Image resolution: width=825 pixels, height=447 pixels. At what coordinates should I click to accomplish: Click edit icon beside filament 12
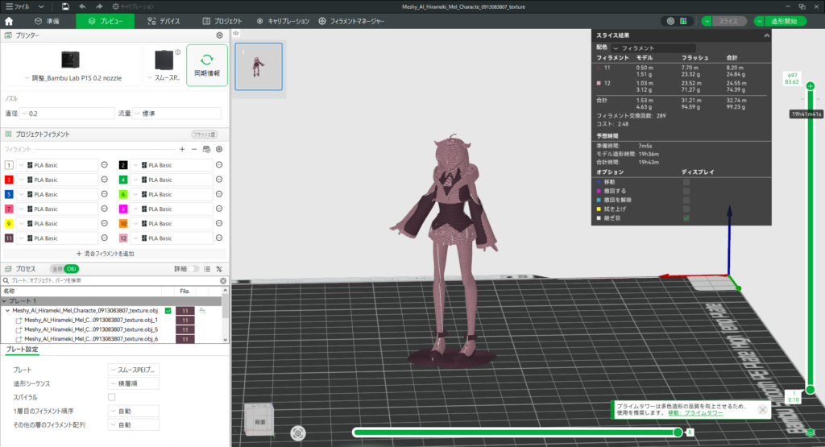point(219,238)
